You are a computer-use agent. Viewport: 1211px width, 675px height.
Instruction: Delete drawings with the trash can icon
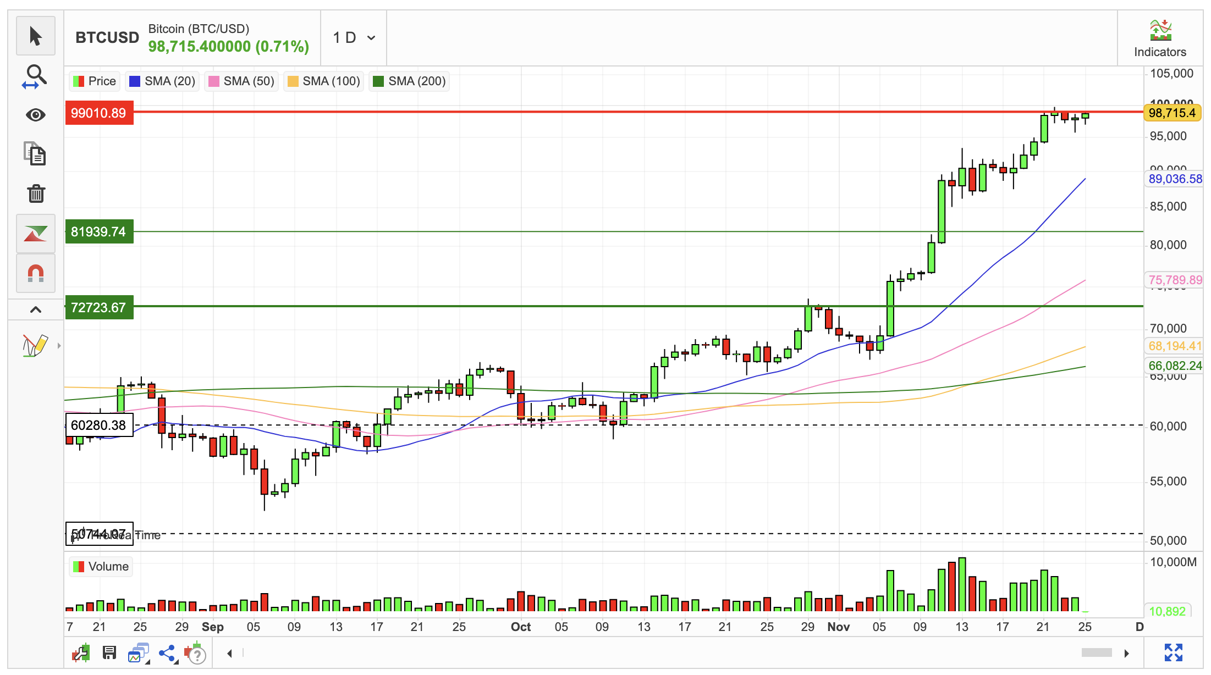click(x=36, y=193)
